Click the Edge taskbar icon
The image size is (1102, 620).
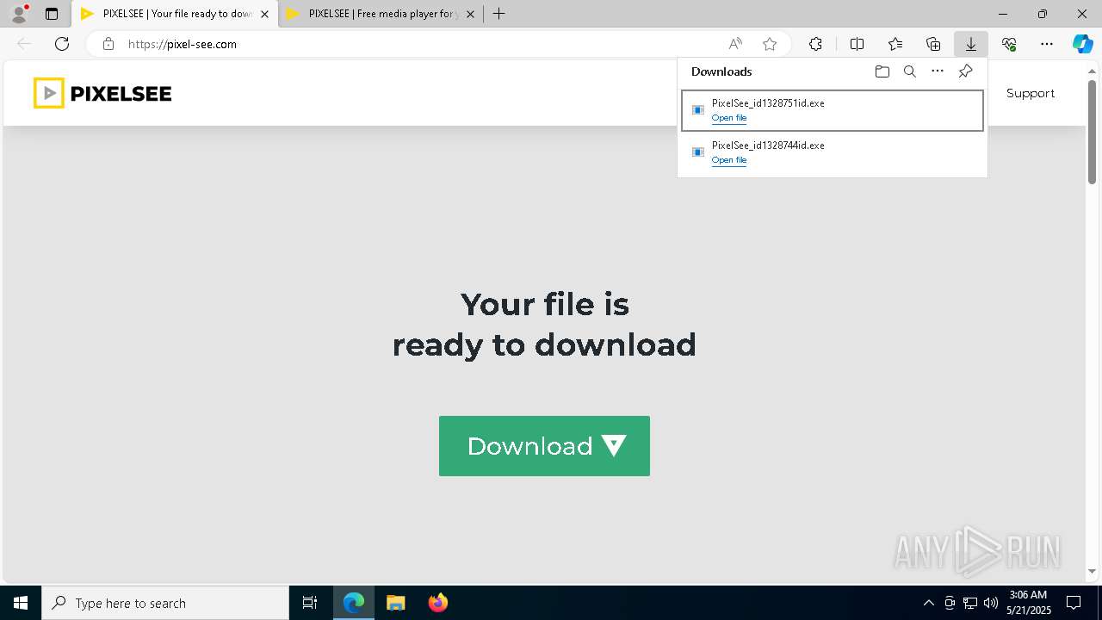(354, 603)
